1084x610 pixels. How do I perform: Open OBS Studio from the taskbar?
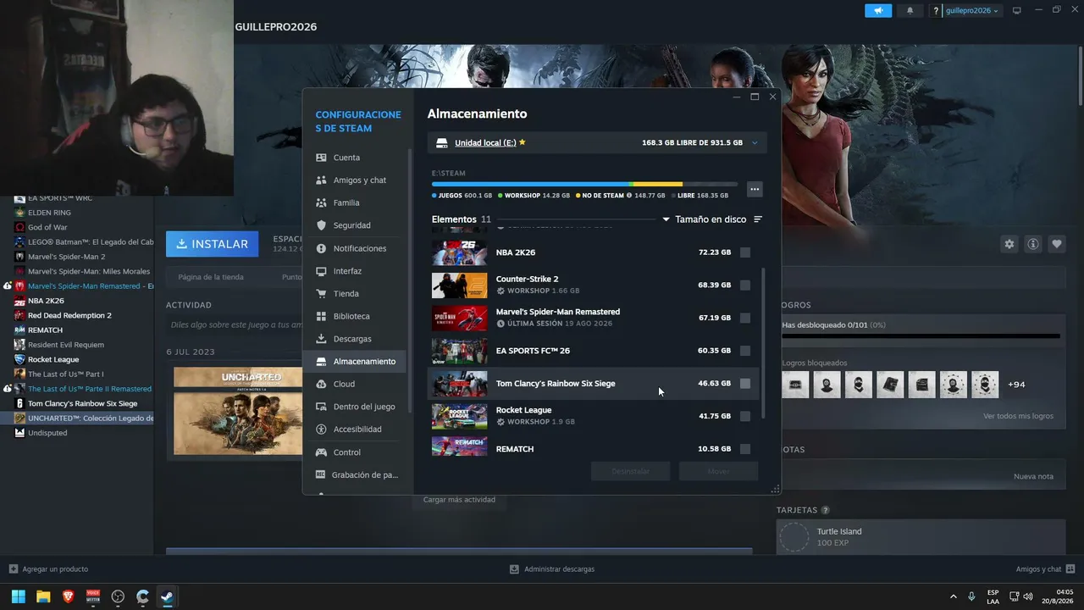pos(118,596)
